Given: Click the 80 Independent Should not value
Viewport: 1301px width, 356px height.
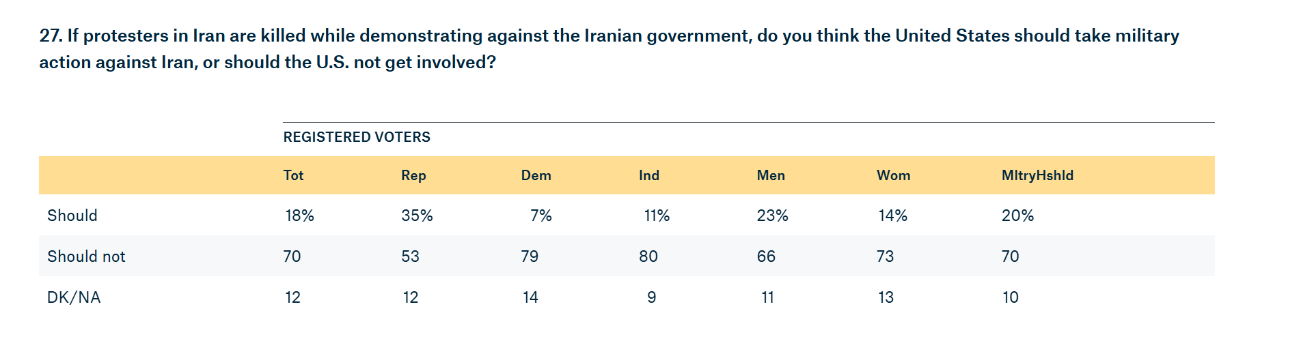Looking at the screenshot, I should (x=648, y=256).
